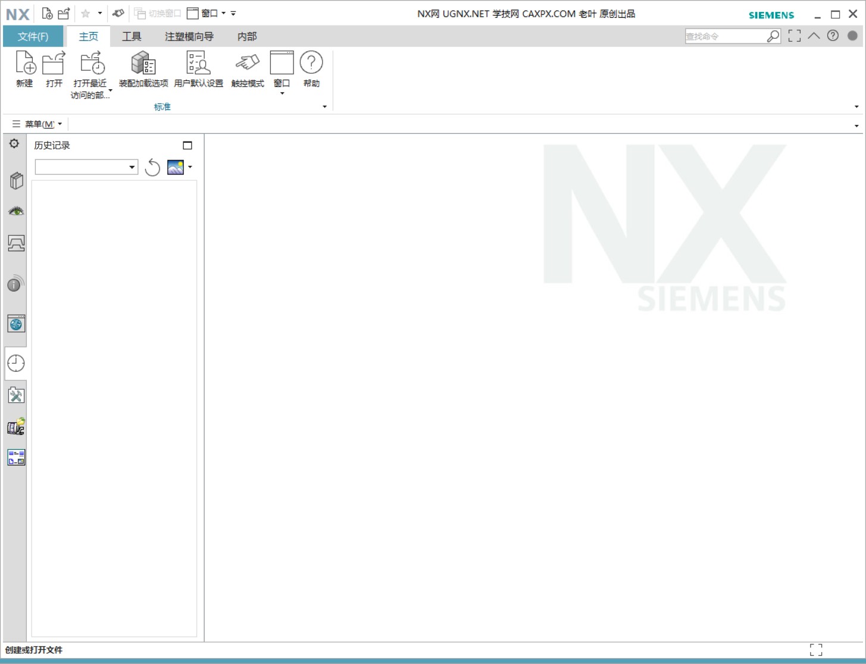Open the top border bar options arrow

click(856, 126)
